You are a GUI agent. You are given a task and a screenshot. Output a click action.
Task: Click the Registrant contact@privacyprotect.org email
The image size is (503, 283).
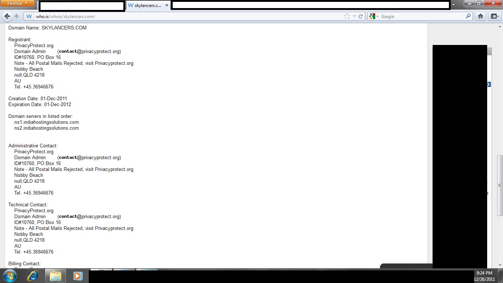tap(89, 51)
